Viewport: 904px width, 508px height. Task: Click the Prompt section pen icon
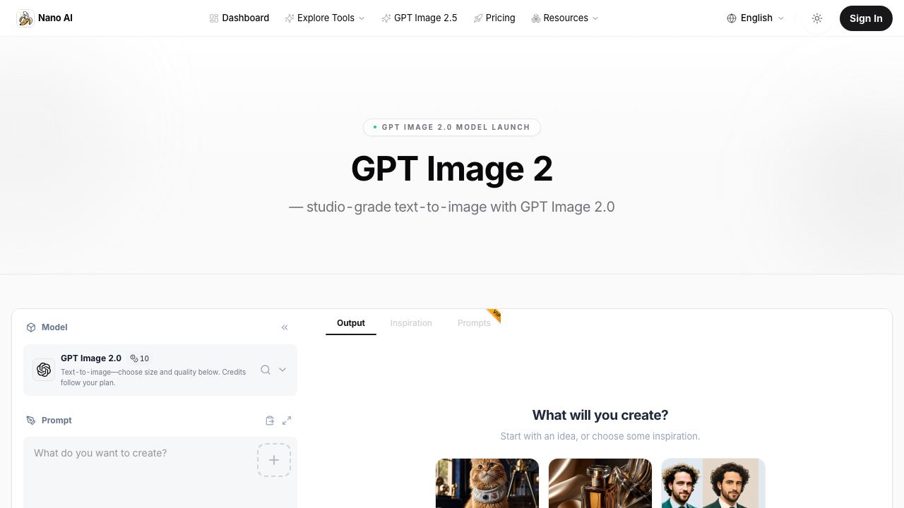click(31, 421)
